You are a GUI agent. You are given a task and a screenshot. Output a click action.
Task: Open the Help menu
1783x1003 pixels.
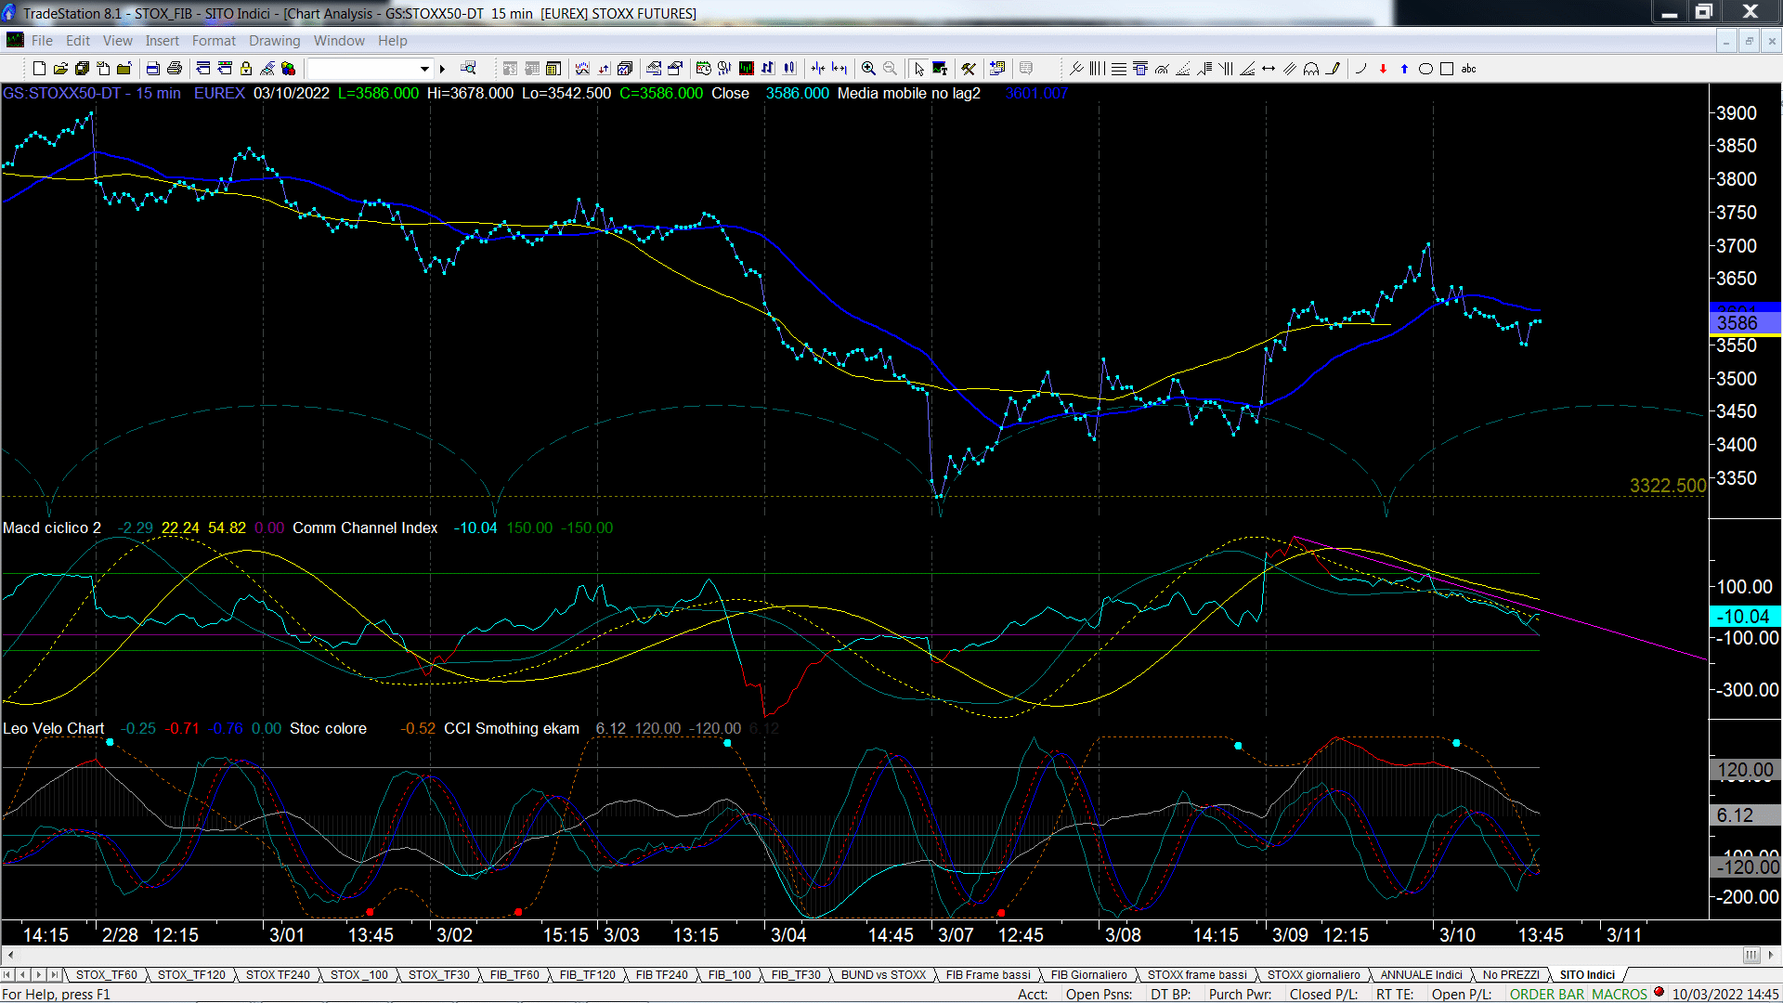click(x=392, y=41)
